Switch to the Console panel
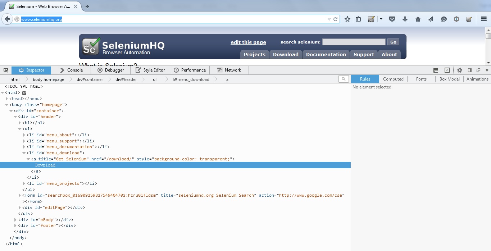The width and height of the screenshot is (491, 251). pyautogui.click(x=71, y=70)
